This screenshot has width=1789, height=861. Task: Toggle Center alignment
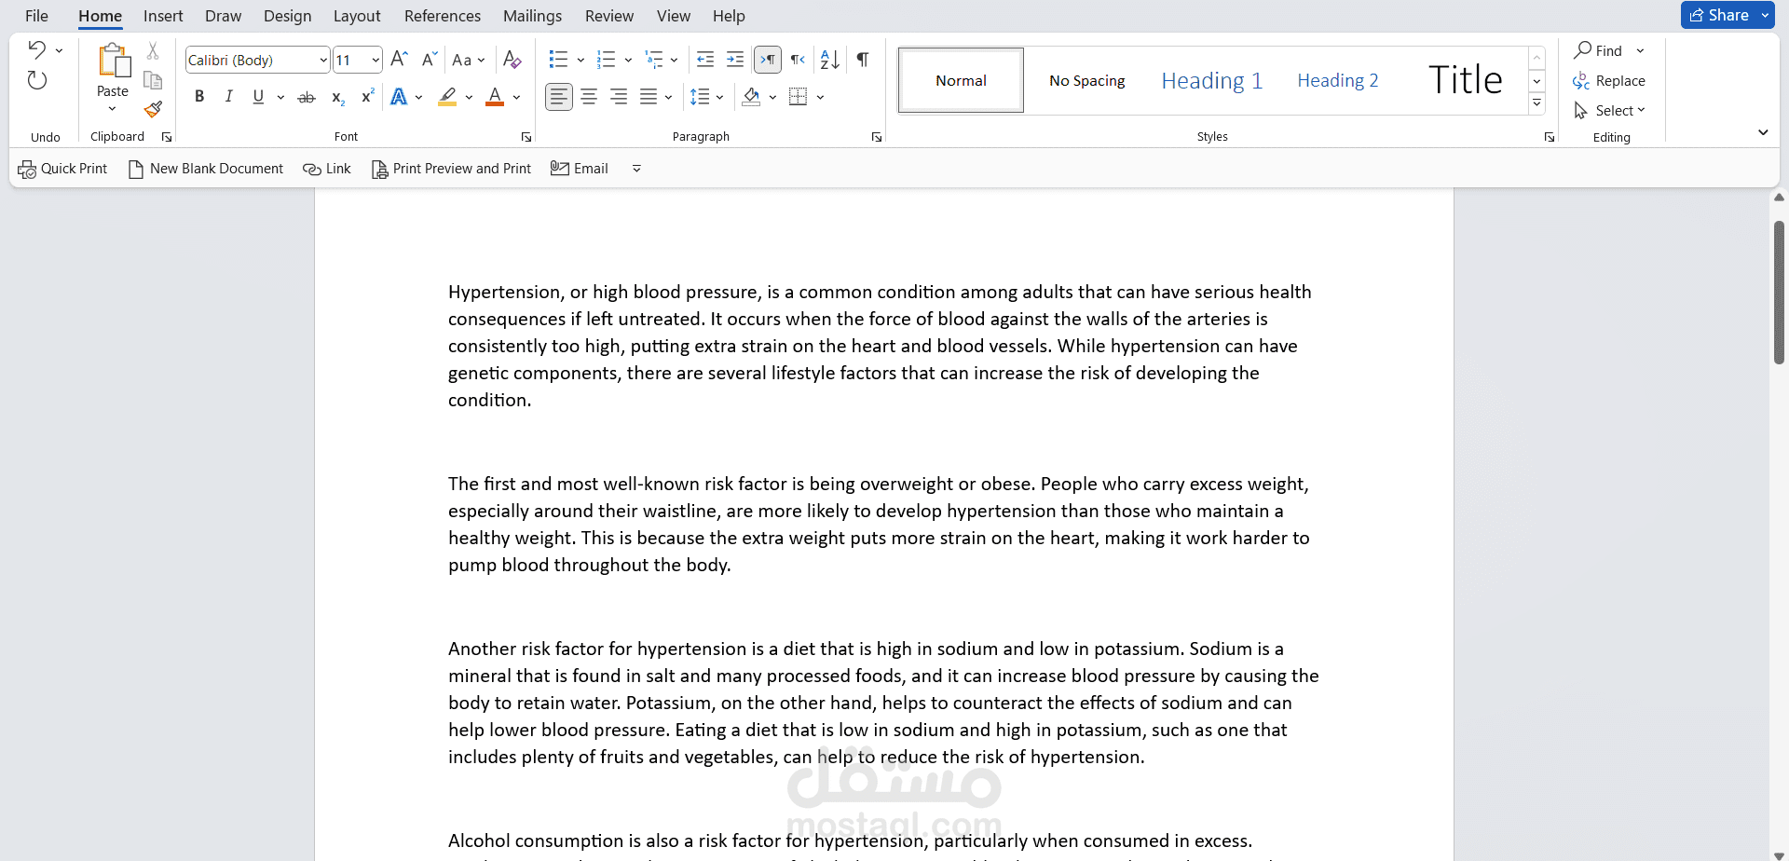tap(589, 97)
